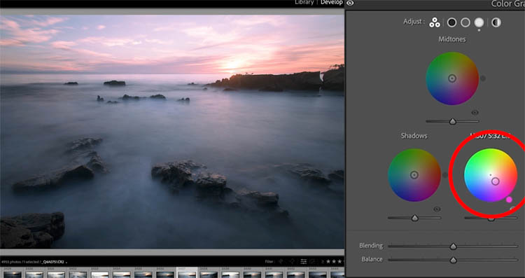Click the Balance slider handle
The image size is (525, 278).
pos(453,260)
